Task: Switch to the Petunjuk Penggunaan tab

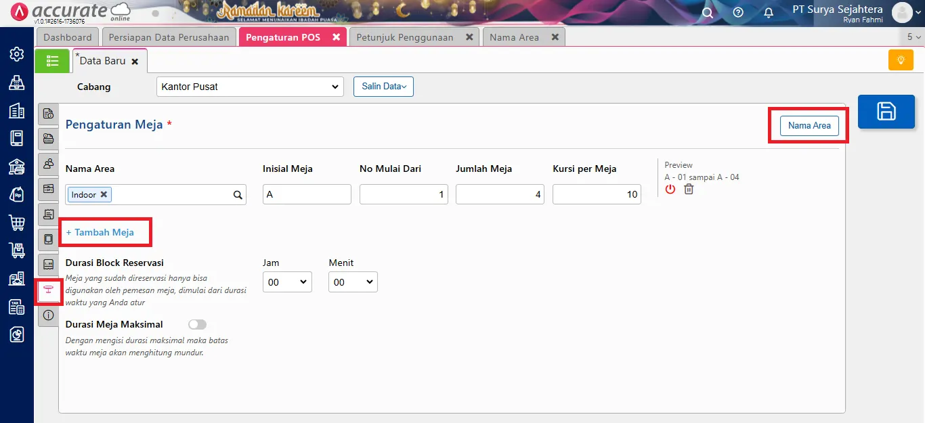Action: (406, 37)
